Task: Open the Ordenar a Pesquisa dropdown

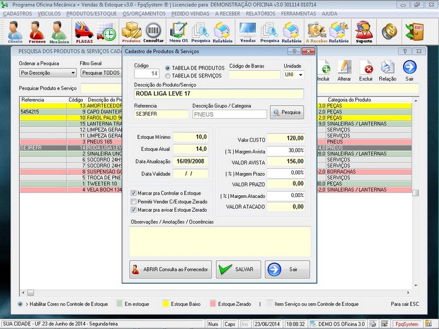Action: coord(48,73)
